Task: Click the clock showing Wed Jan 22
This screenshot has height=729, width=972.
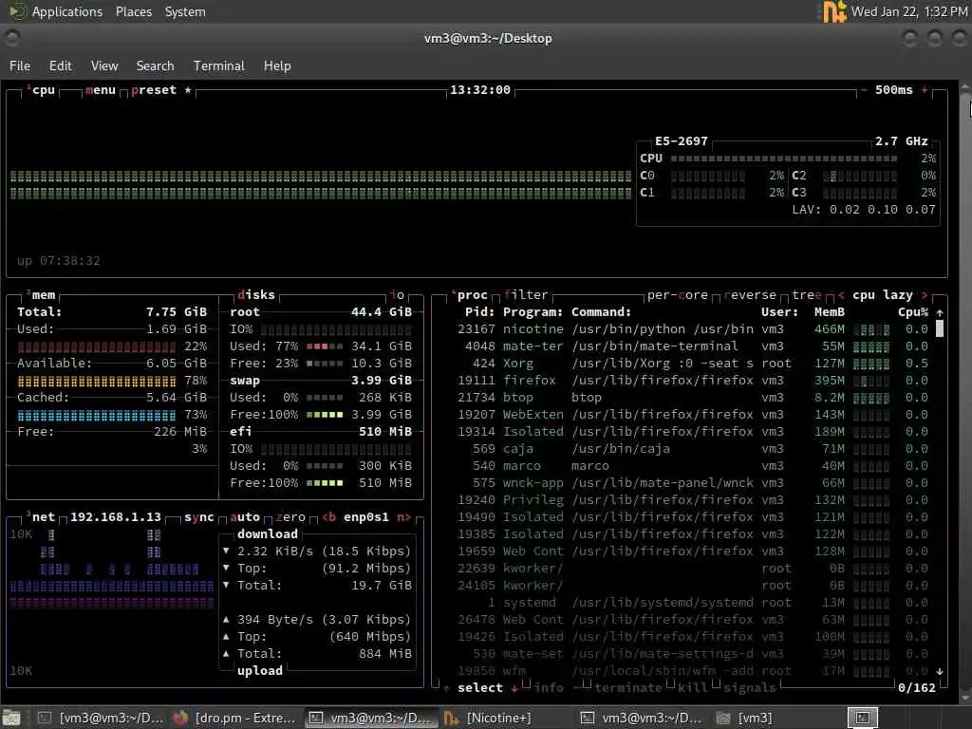Action: click(x=908, y=11)
